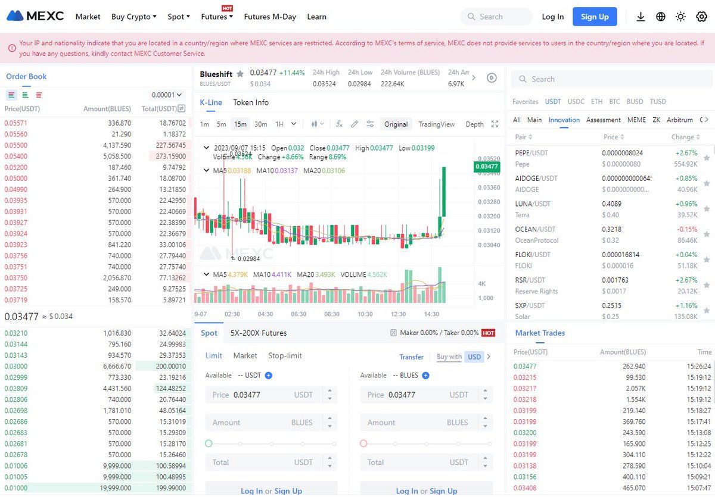The height and width of the screenshot is (497, 715).
Task: Click the pair list Search field
Action: tap(612, 79)
